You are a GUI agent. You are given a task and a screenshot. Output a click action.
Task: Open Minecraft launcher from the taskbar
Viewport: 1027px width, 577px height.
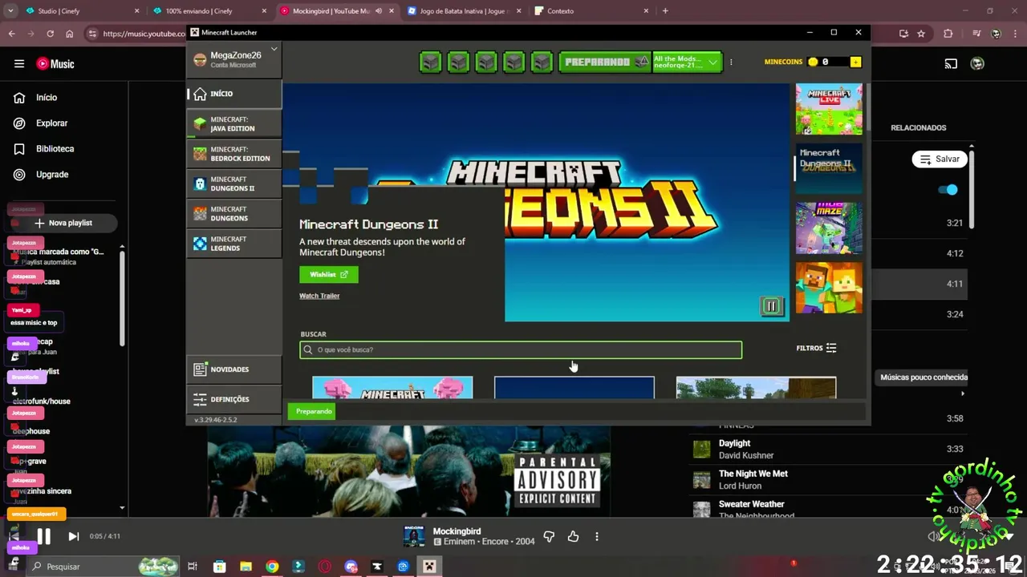coord(429,567)
